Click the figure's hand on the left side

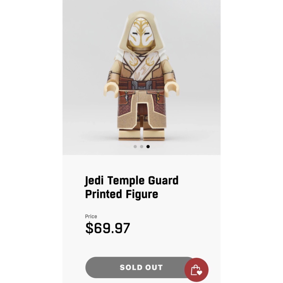click(112, 90)
